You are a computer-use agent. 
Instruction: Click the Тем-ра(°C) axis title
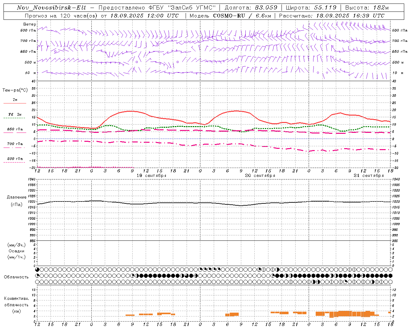pos(15,90)
